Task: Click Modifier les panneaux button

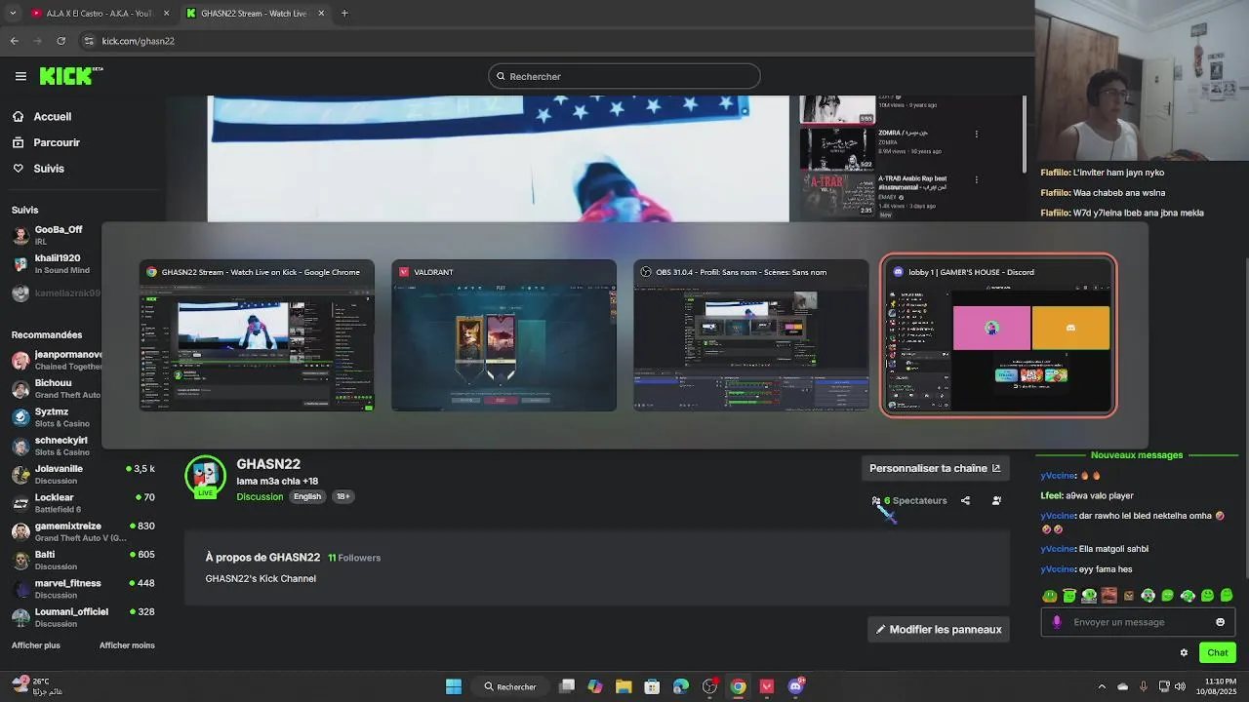Action: 939,630
